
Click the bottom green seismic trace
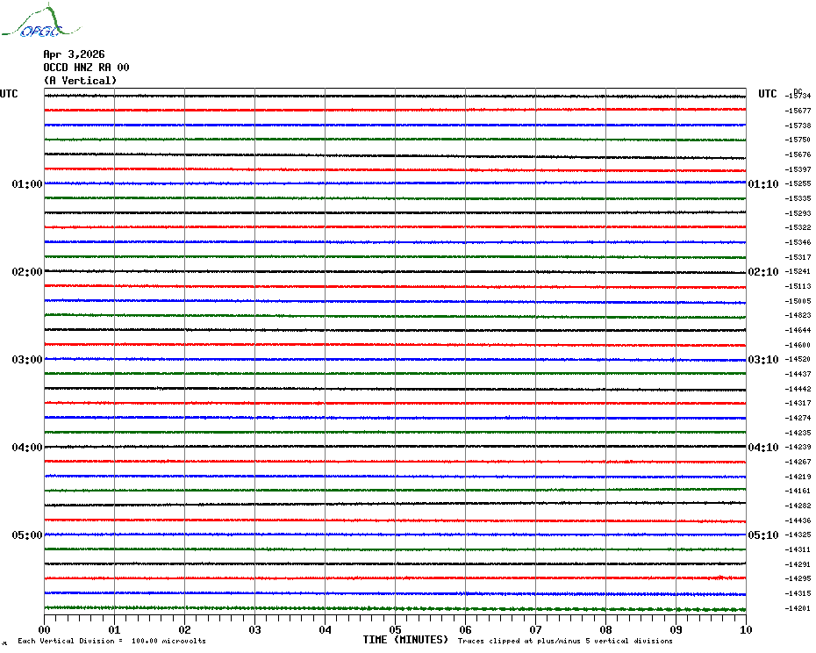pyautogui.click(x=395, y=608)
